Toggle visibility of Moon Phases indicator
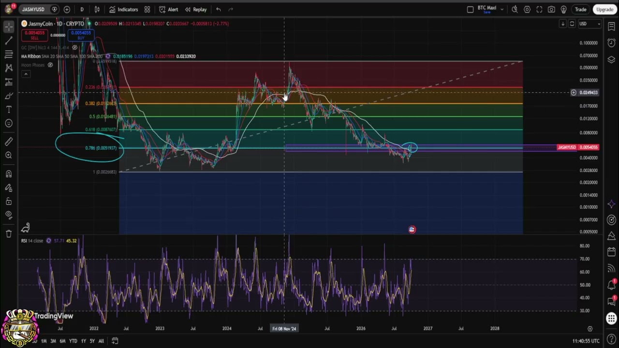 click(50, 65)
